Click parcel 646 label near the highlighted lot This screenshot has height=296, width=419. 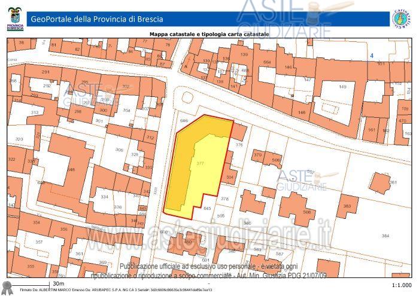tap(184, 121)
